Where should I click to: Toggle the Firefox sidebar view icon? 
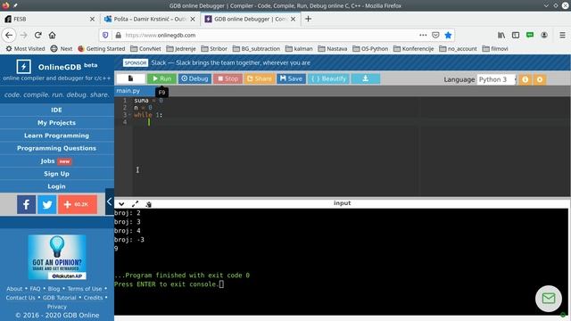[516, 36]
